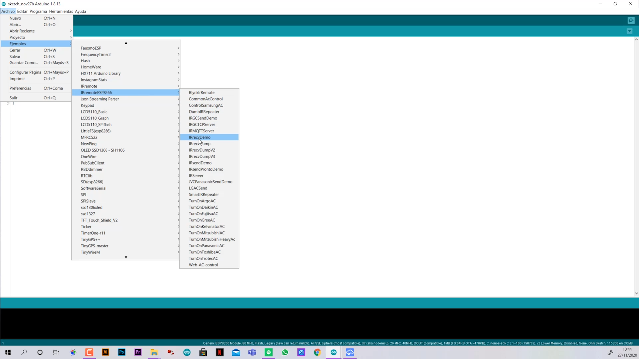Viewport: 639px width, 359px height.
Task: Expand the Ticker examples
Action: [x=126, y=227]
